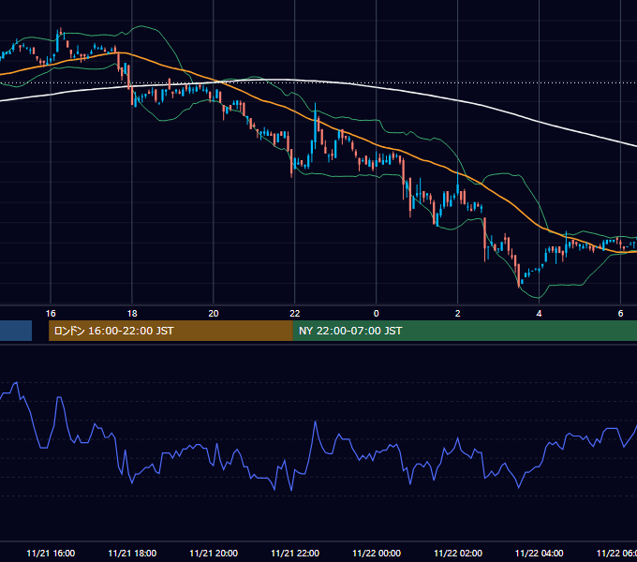
Task: Click the 6 hour label on price chart axis
Action: 620,313
